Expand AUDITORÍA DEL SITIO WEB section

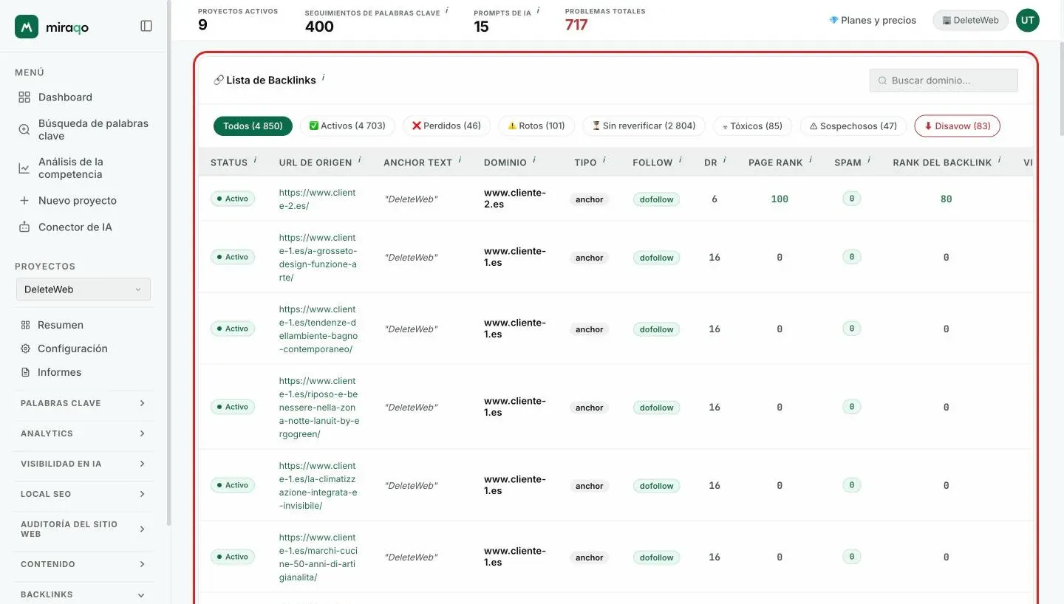coord(84,529)
